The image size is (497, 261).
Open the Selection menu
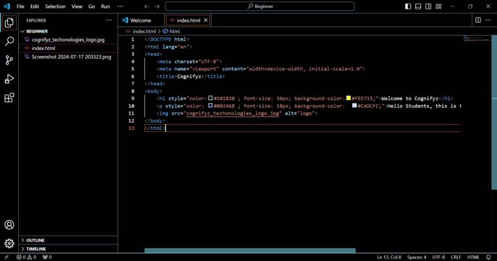(x=55, y=7)
